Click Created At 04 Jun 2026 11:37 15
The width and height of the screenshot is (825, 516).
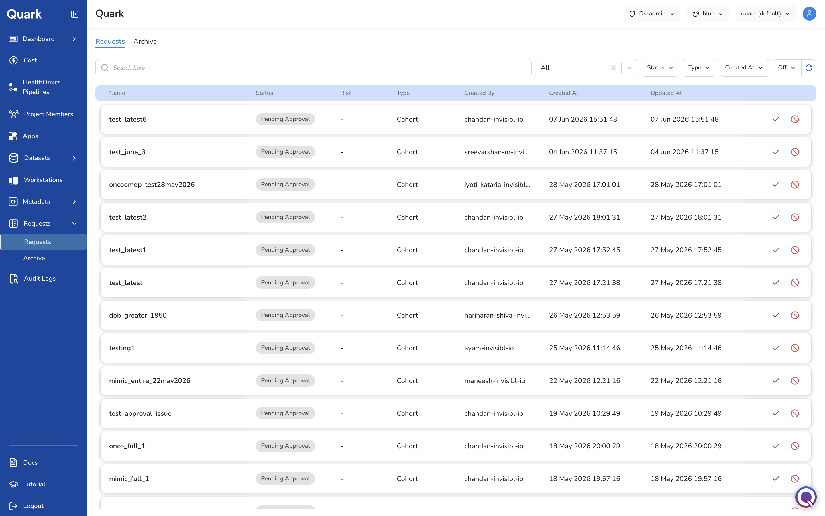pos(583,152)
